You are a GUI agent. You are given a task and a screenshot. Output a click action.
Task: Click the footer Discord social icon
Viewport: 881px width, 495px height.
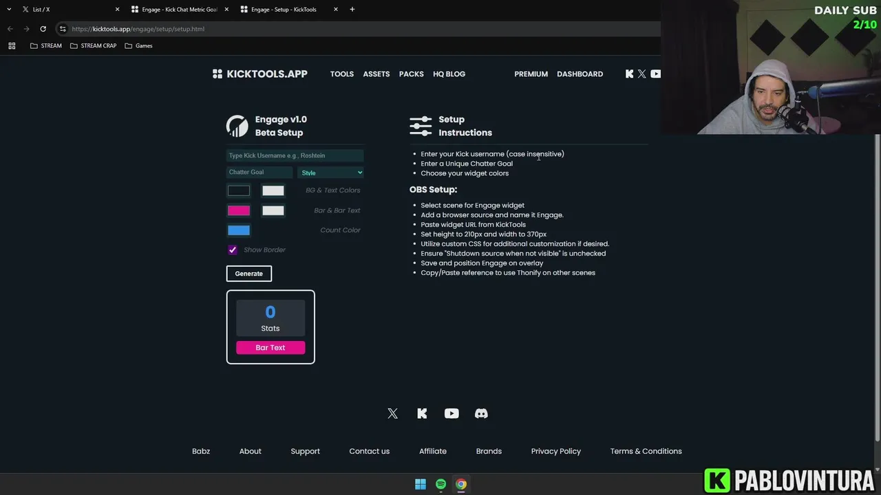click(x=481, y=413)
